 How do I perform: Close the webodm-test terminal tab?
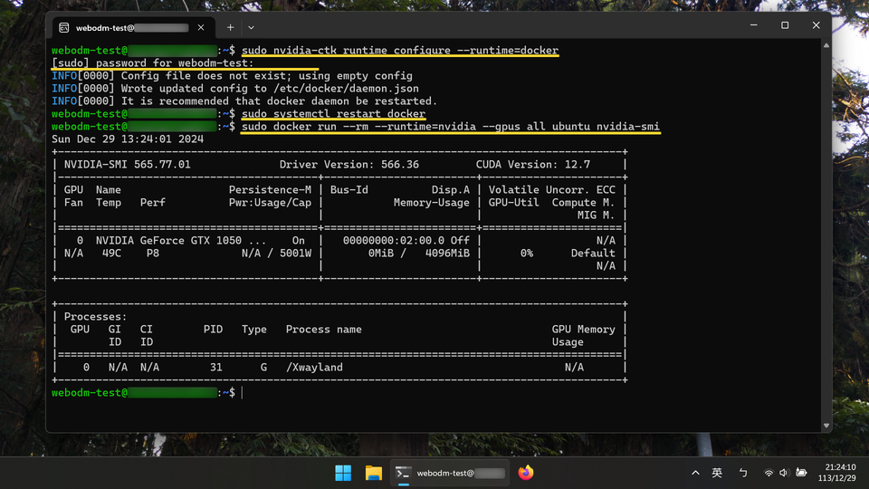pyautogui.click(x=201, y=27)
